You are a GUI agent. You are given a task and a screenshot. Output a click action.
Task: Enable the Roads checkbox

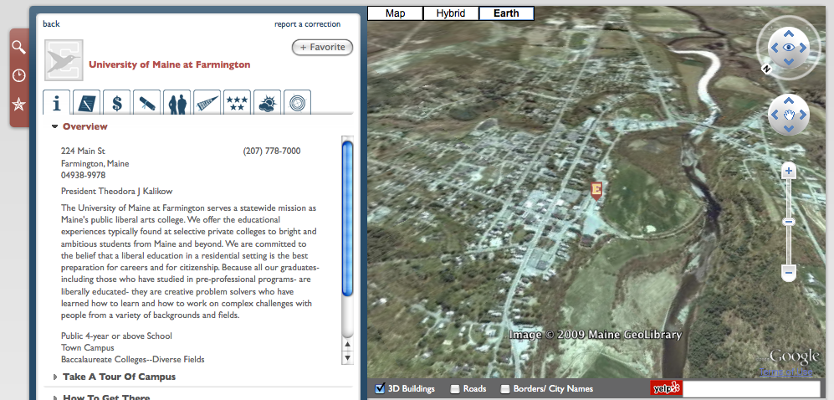[455, 389]
